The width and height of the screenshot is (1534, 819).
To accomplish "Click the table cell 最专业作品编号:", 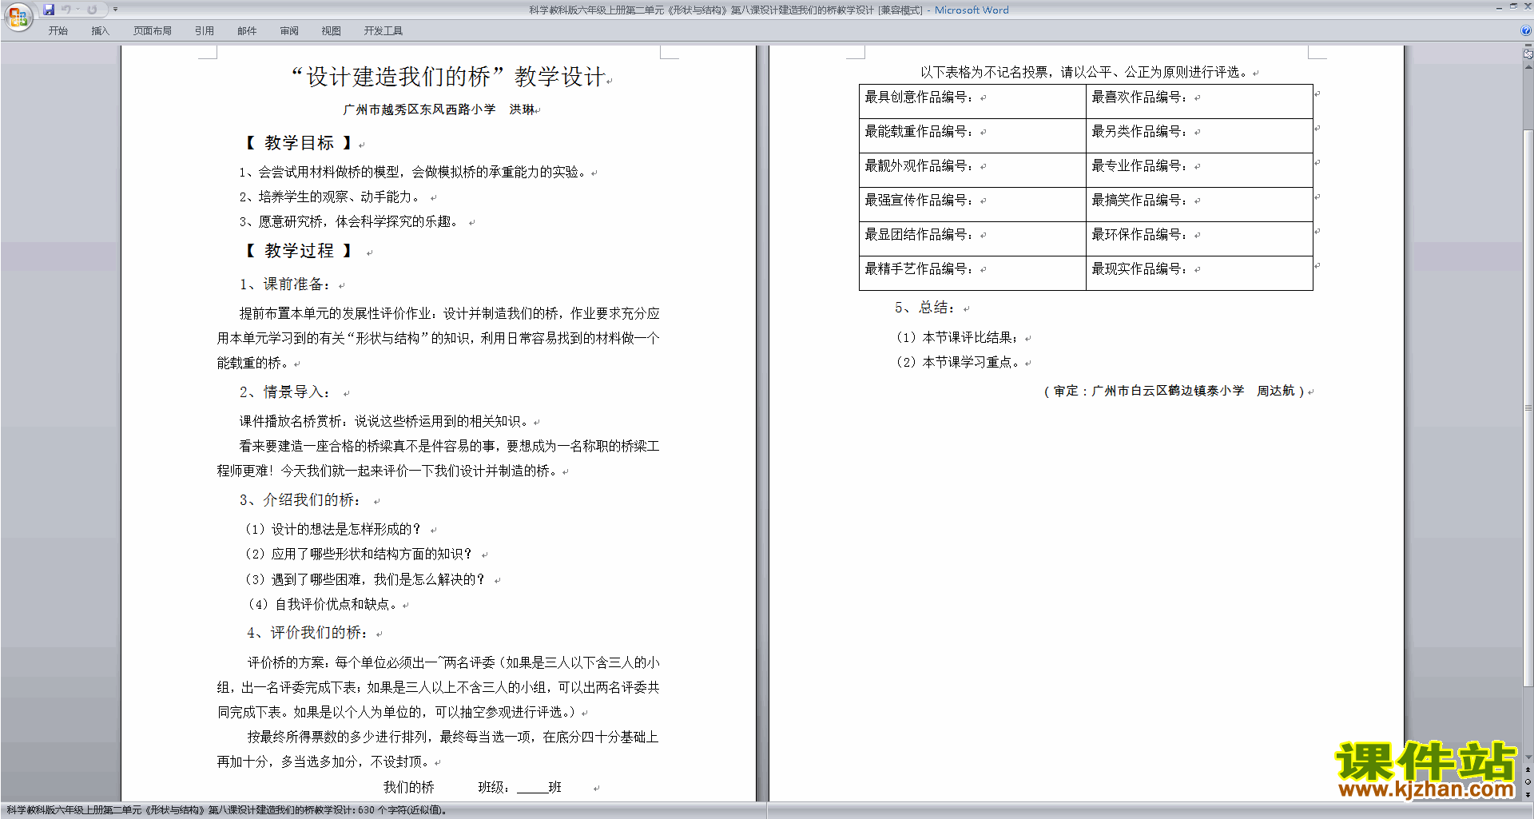I will (1199, 170).
